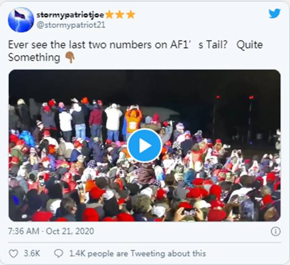The width and height of the screenshot is (290, 265).
Task: Open the stormypatriotjoe profile avatar
Action: pyautogui.click(x=21, y=20)
